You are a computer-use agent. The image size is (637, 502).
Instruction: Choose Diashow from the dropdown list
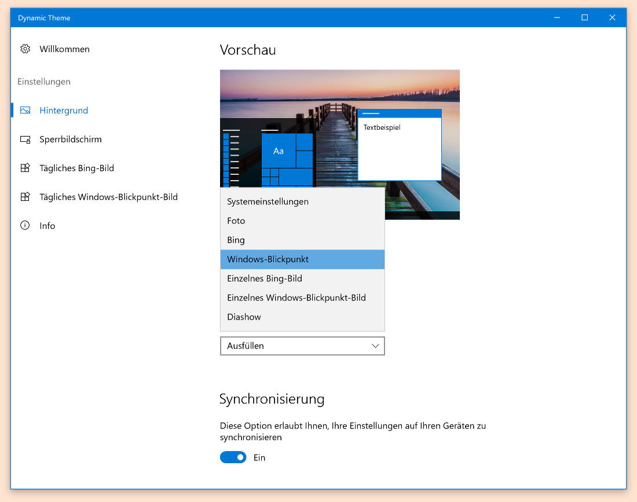(303, 317)
